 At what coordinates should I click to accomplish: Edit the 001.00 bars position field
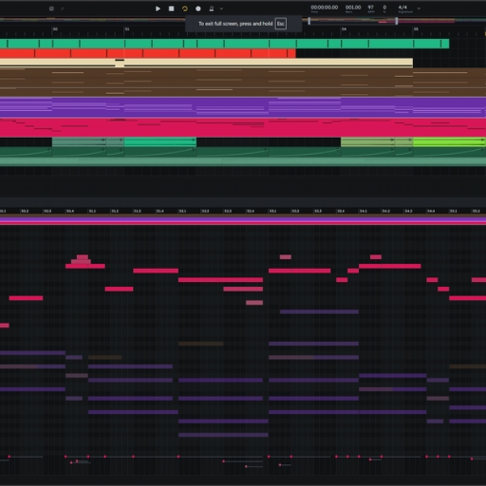coord(353,7)
